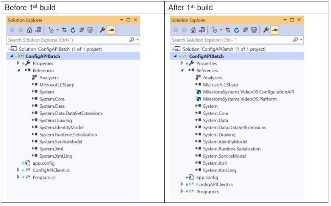
Task: Collapse References node in the After-build panel
Action: click(x=182, y=70)
